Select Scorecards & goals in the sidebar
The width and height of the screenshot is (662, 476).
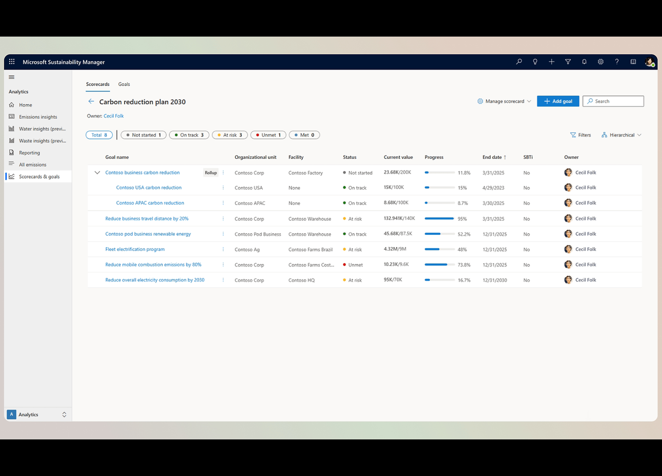point(38,176)
